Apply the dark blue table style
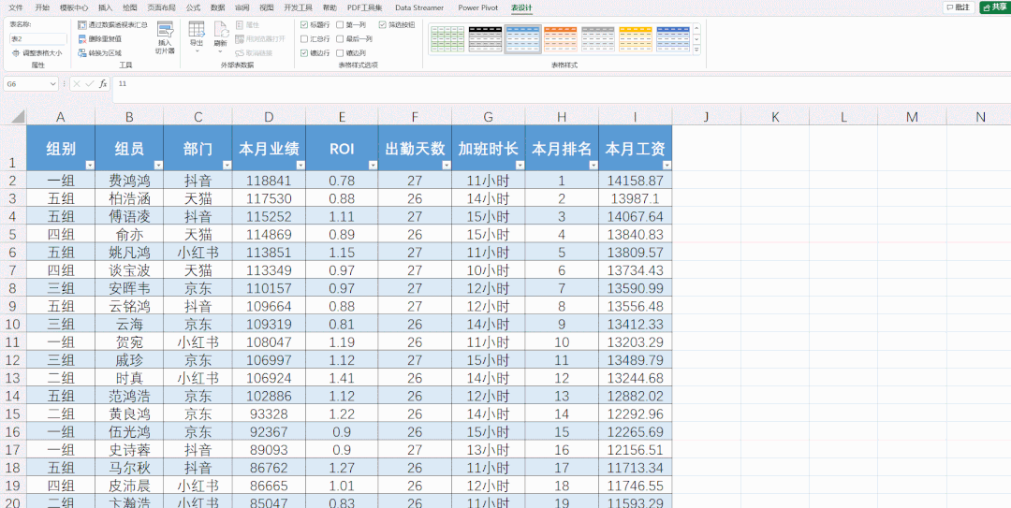This screenshot has width=1011, height=508. (x=673, y=38)
